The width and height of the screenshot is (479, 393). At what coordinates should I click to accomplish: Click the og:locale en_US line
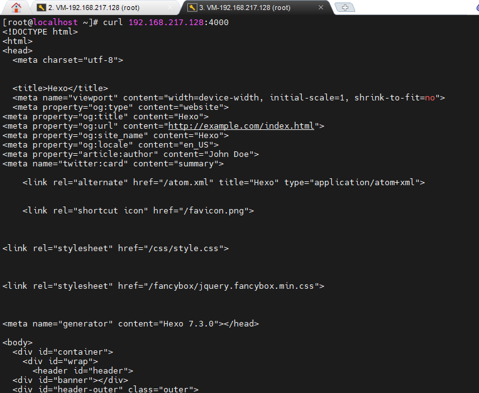(111, 145)
